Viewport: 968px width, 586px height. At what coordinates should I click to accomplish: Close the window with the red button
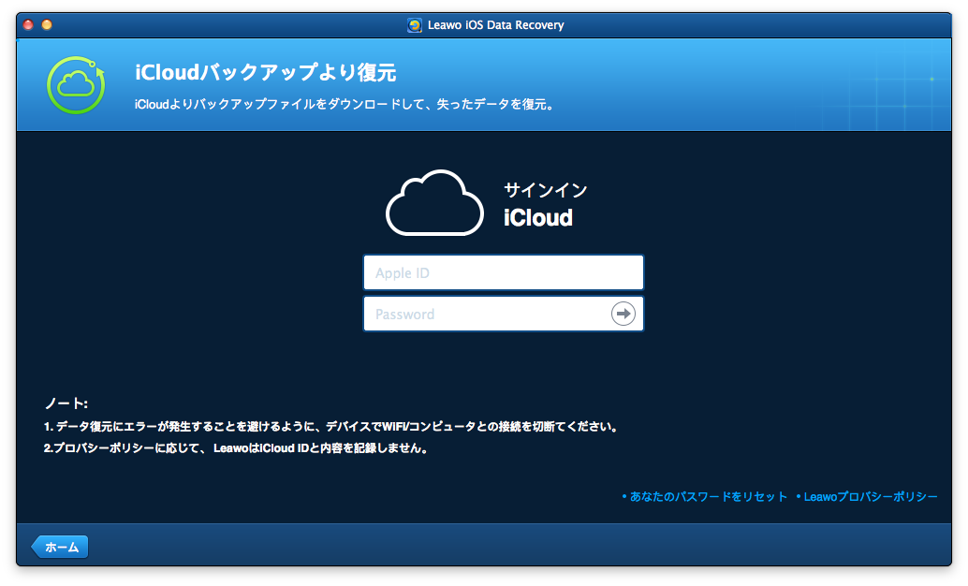[28, 24]
